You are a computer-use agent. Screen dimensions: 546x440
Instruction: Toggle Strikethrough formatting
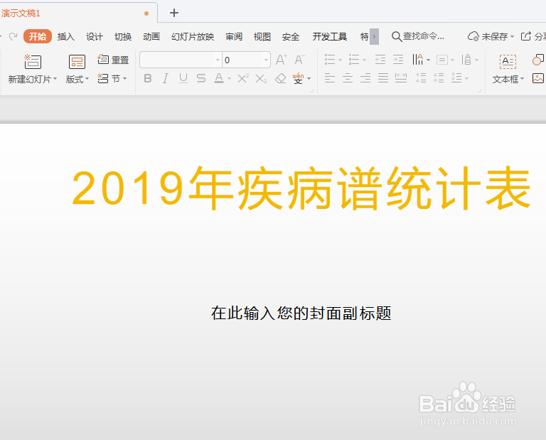click(x=201, y=79)
